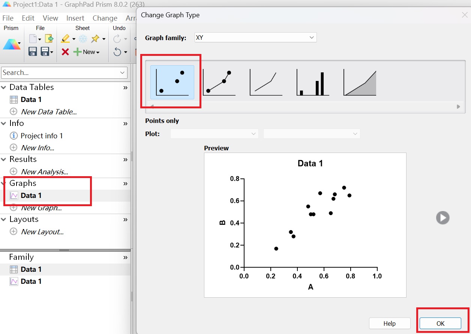Open the Insert menu

pyautogui.click(x=75, y=18)
